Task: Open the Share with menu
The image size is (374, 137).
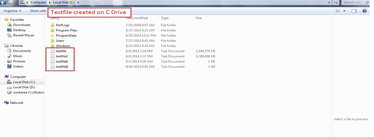Action: point(38,11)
